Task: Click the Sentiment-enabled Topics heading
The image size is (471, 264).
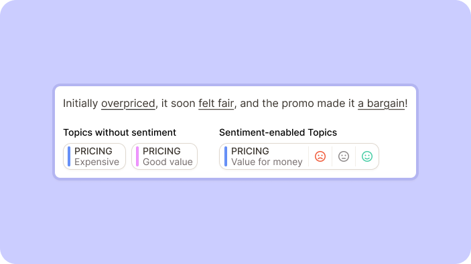Action: tap(278, 132)
